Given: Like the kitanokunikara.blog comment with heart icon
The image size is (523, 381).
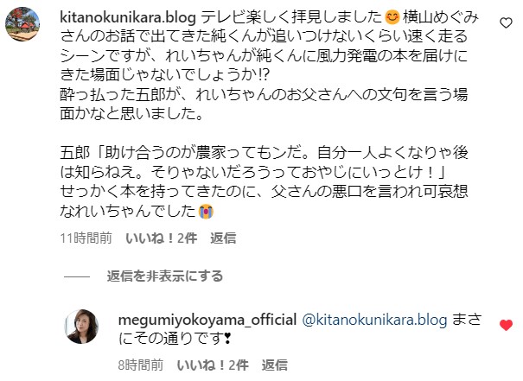Looking at the screenshot, I should 506,22.
